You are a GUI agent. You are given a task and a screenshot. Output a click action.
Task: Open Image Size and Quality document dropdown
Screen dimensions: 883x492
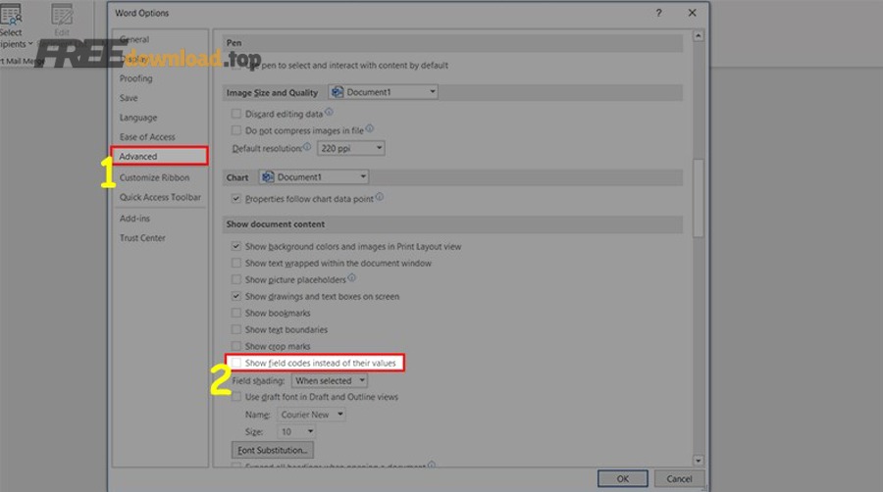click(x=384, y=92)
